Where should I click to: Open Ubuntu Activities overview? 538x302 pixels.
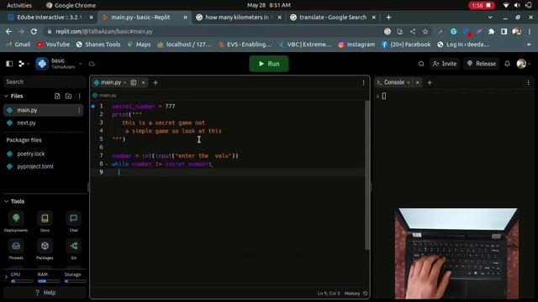pyautogui.click(x=19, y=5)
